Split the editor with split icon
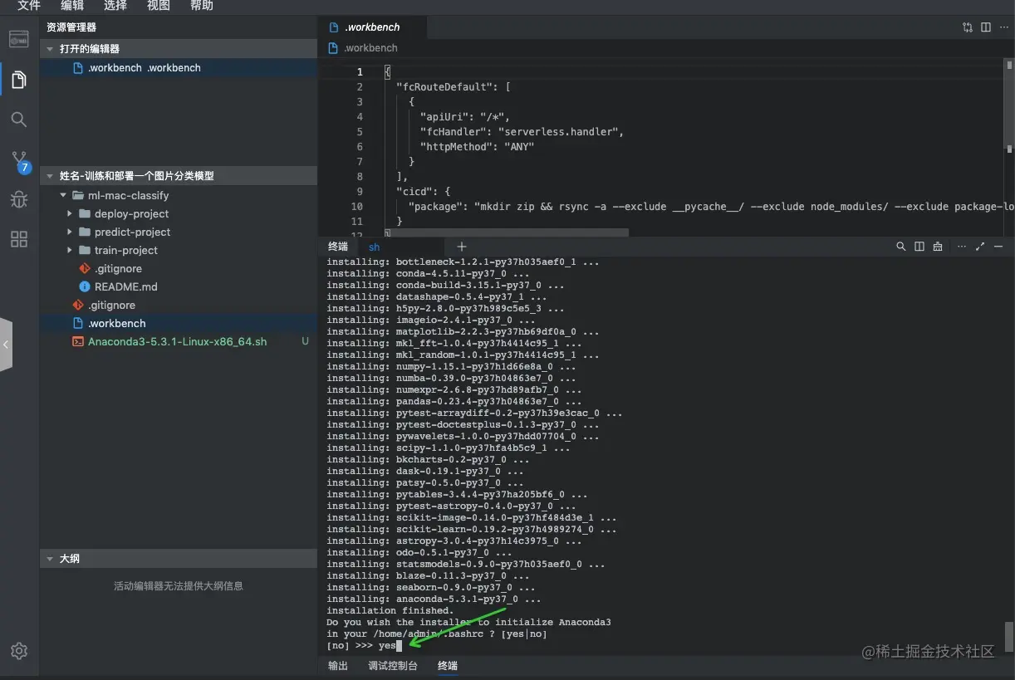Viewport: 1015px width, 680px height. pyautogui.click(x=986, y=27)
